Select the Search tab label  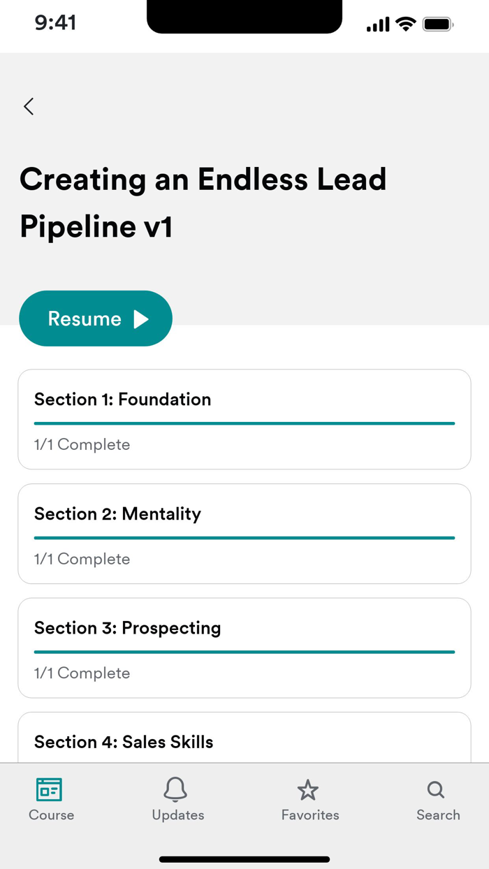pyautogui.click(x=438, y=815)
